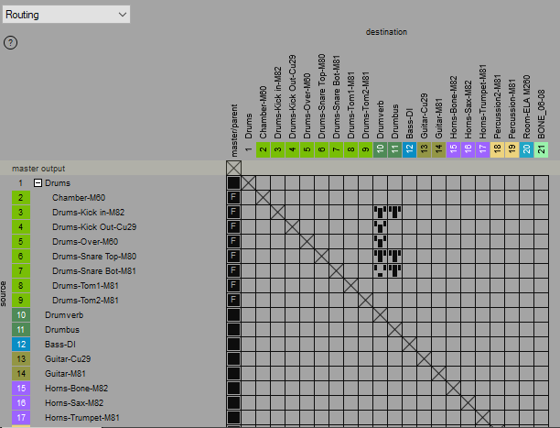
Task: Toggle Drums master/parent send cell
Action: point(234,183)
